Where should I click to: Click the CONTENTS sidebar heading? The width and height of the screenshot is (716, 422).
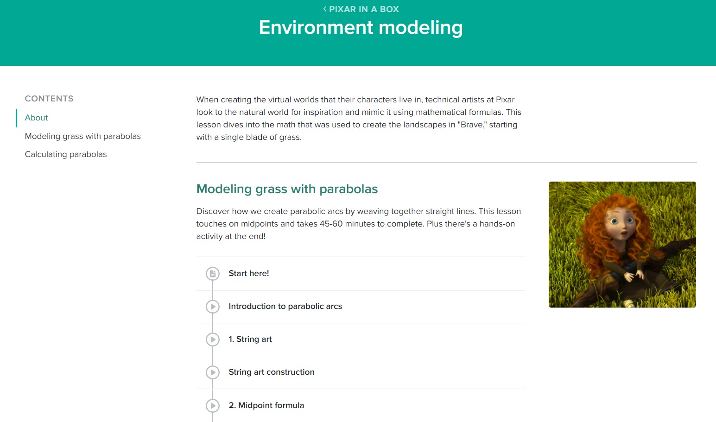pyautogui.click(x=49, y=99)
